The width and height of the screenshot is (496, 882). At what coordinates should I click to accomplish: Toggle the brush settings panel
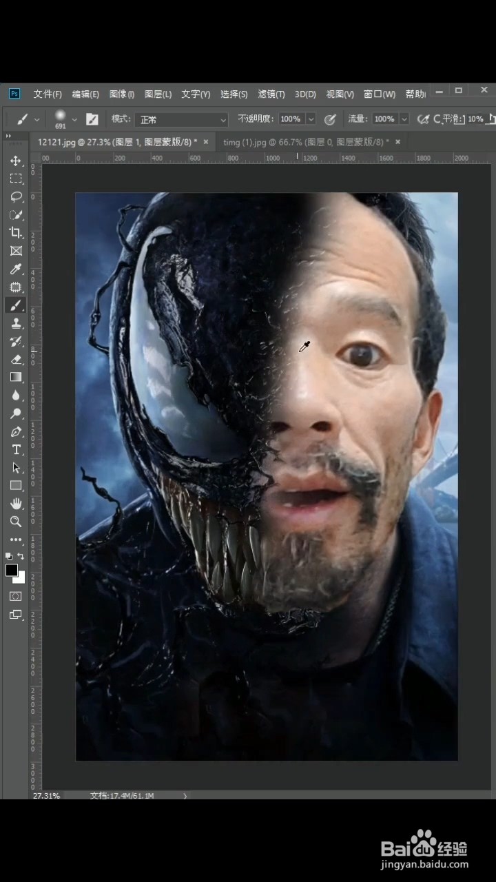(x=92, y=119)
